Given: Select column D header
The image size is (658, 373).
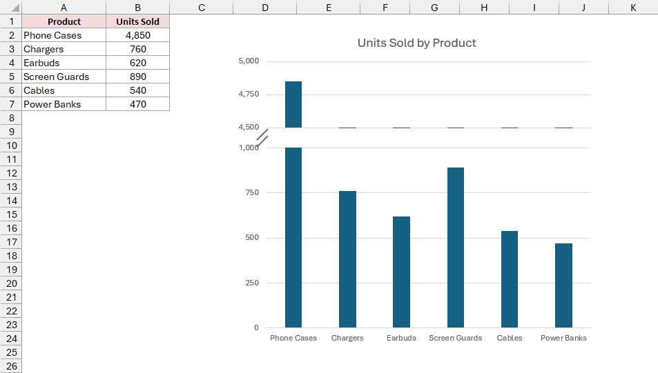Looking at the screenshot, I should [265, 7].
